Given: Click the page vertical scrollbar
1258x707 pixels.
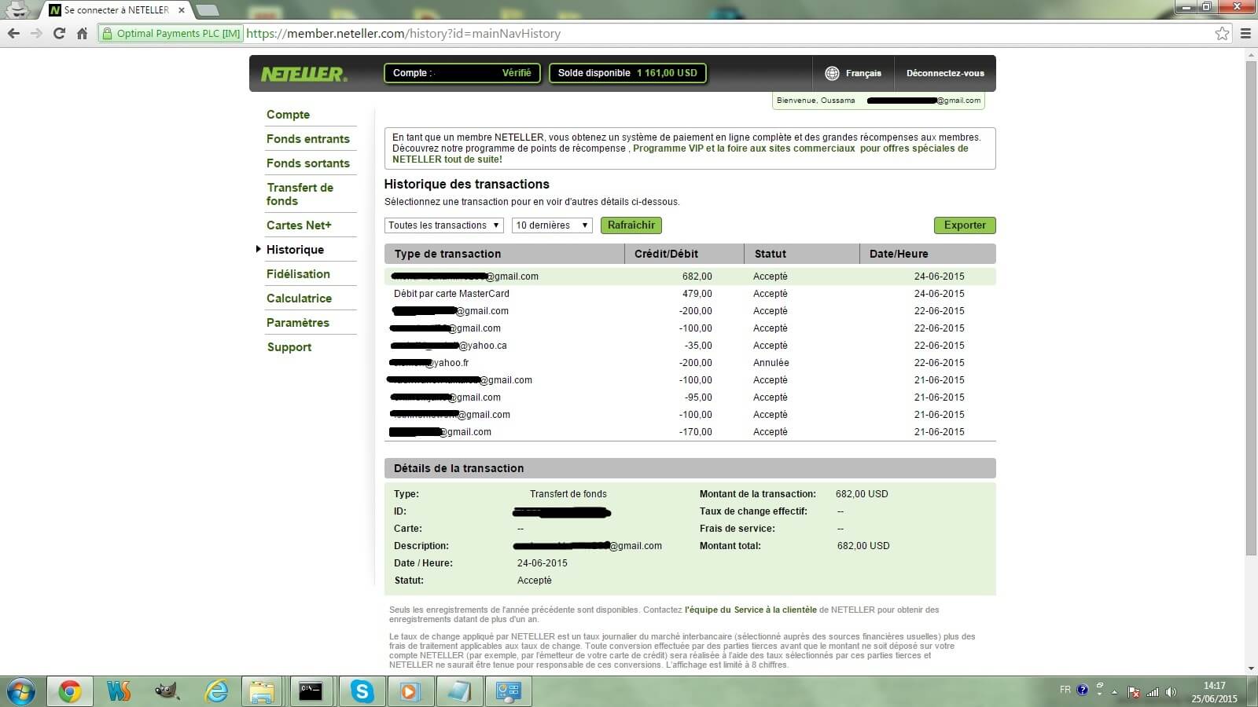Looking at the screenshot, I should click(1251, 306).
